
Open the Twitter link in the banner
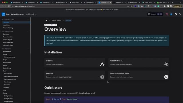pos(116,9)
